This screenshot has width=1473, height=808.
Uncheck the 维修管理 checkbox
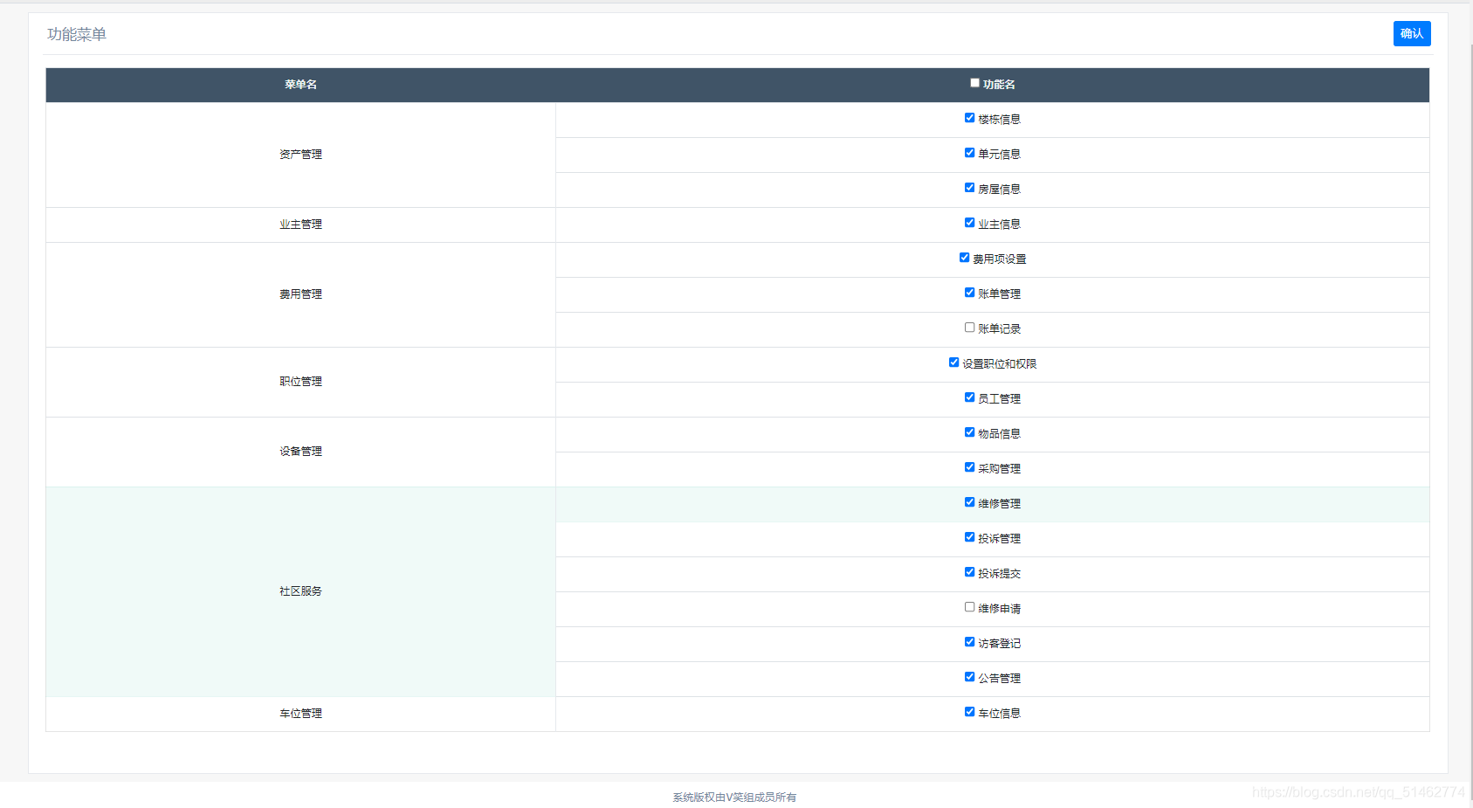click(x=969, y=502)
